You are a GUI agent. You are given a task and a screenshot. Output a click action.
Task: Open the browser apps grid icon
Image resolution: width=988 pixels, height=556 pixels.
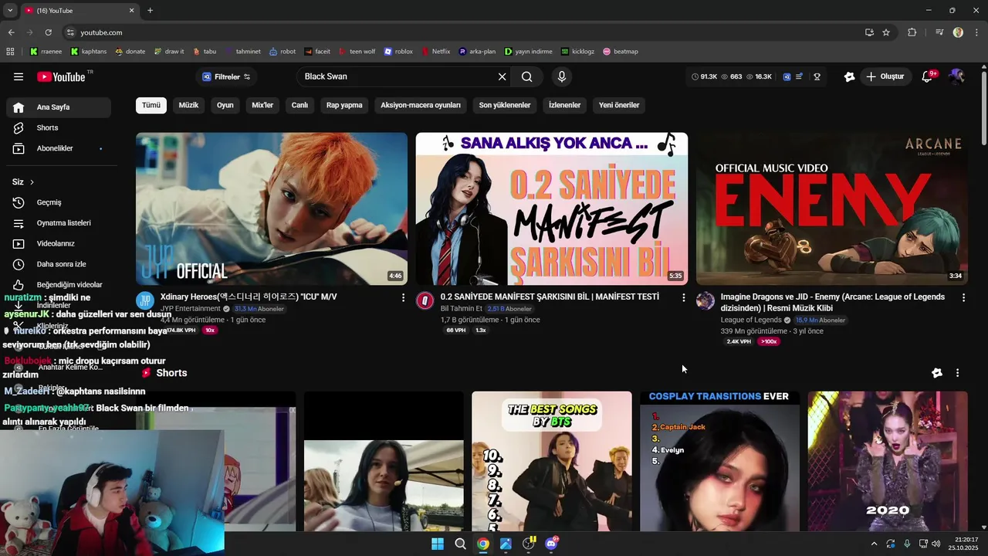click(x=10, y=52)
